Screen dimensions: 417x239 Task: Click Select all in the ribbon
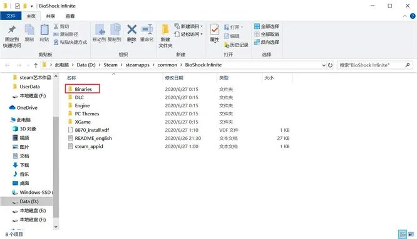pos(267,26)
